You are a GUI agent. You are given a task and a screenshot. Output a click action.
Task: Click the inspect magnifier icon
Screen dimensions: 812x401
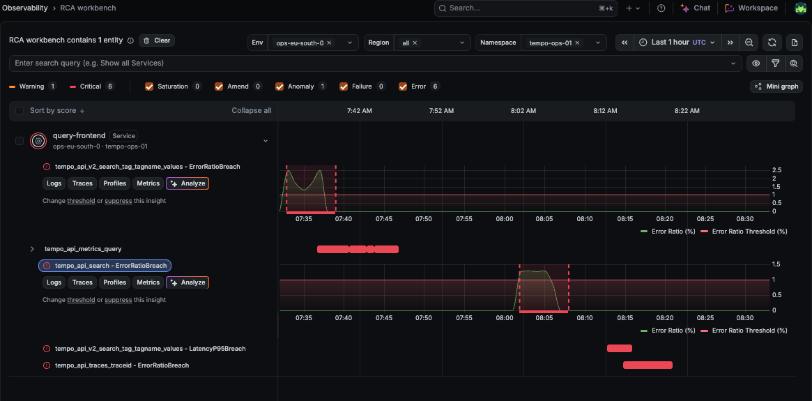794,63
